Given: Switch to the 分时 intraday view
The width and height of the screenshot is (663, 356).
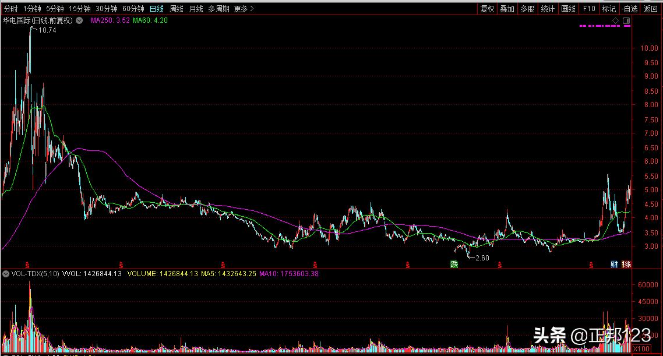Looking at the screenshot, I should click(x=11, y=9).
